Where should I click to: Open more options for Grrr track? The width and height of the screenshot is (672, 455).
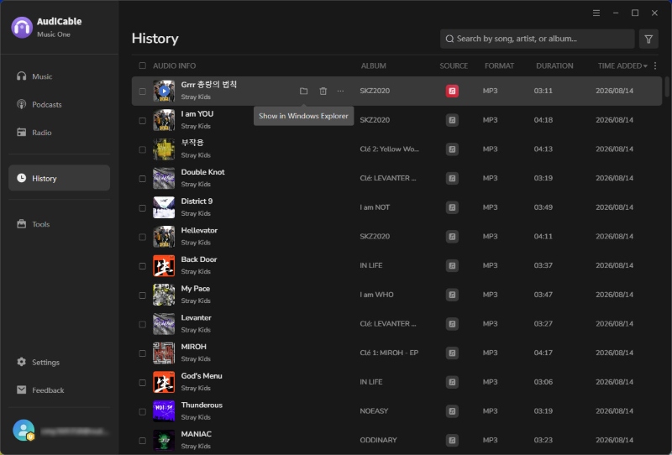pyautogui.click(x=340, y=91)
